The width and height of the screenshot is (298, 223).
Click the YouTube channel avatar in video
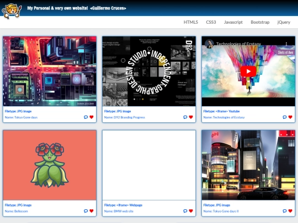click(209, 44)
